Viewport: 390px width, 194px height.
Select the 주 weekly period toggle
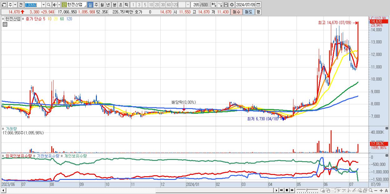96,5
